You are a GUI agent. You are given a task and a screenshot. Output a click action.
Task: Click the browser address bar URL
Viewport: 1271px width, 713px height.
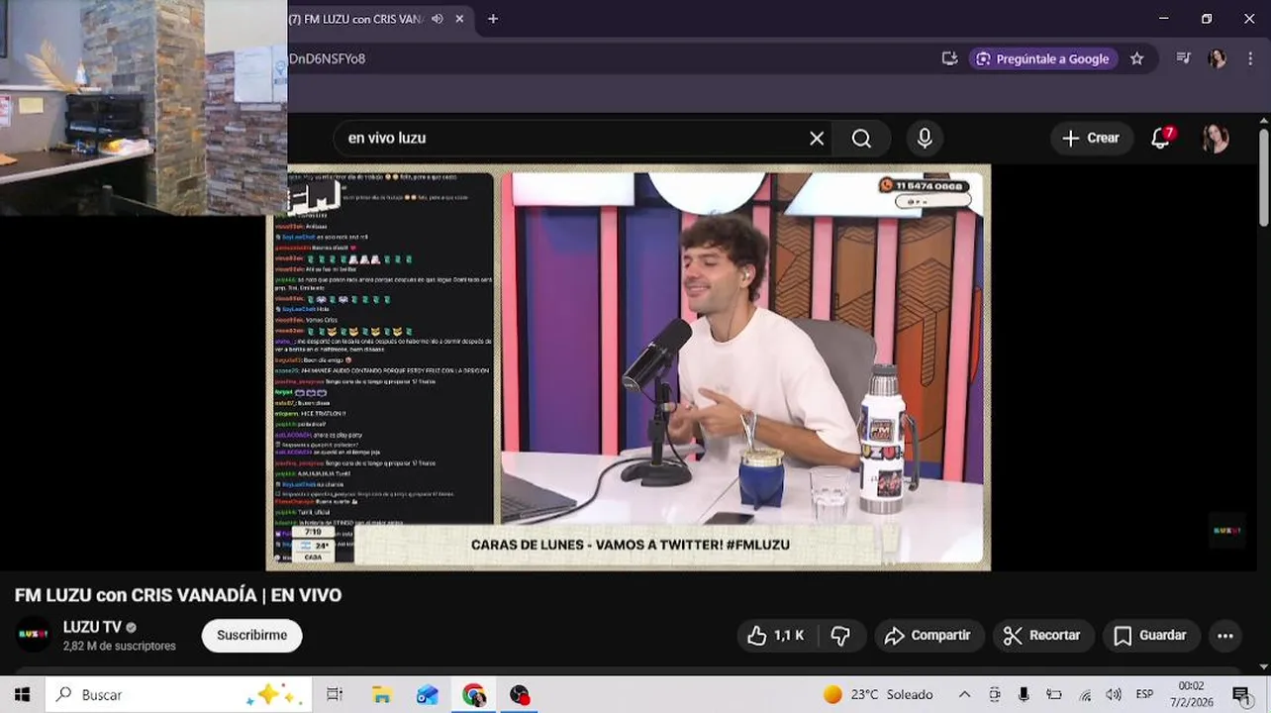tap(327, 58)
